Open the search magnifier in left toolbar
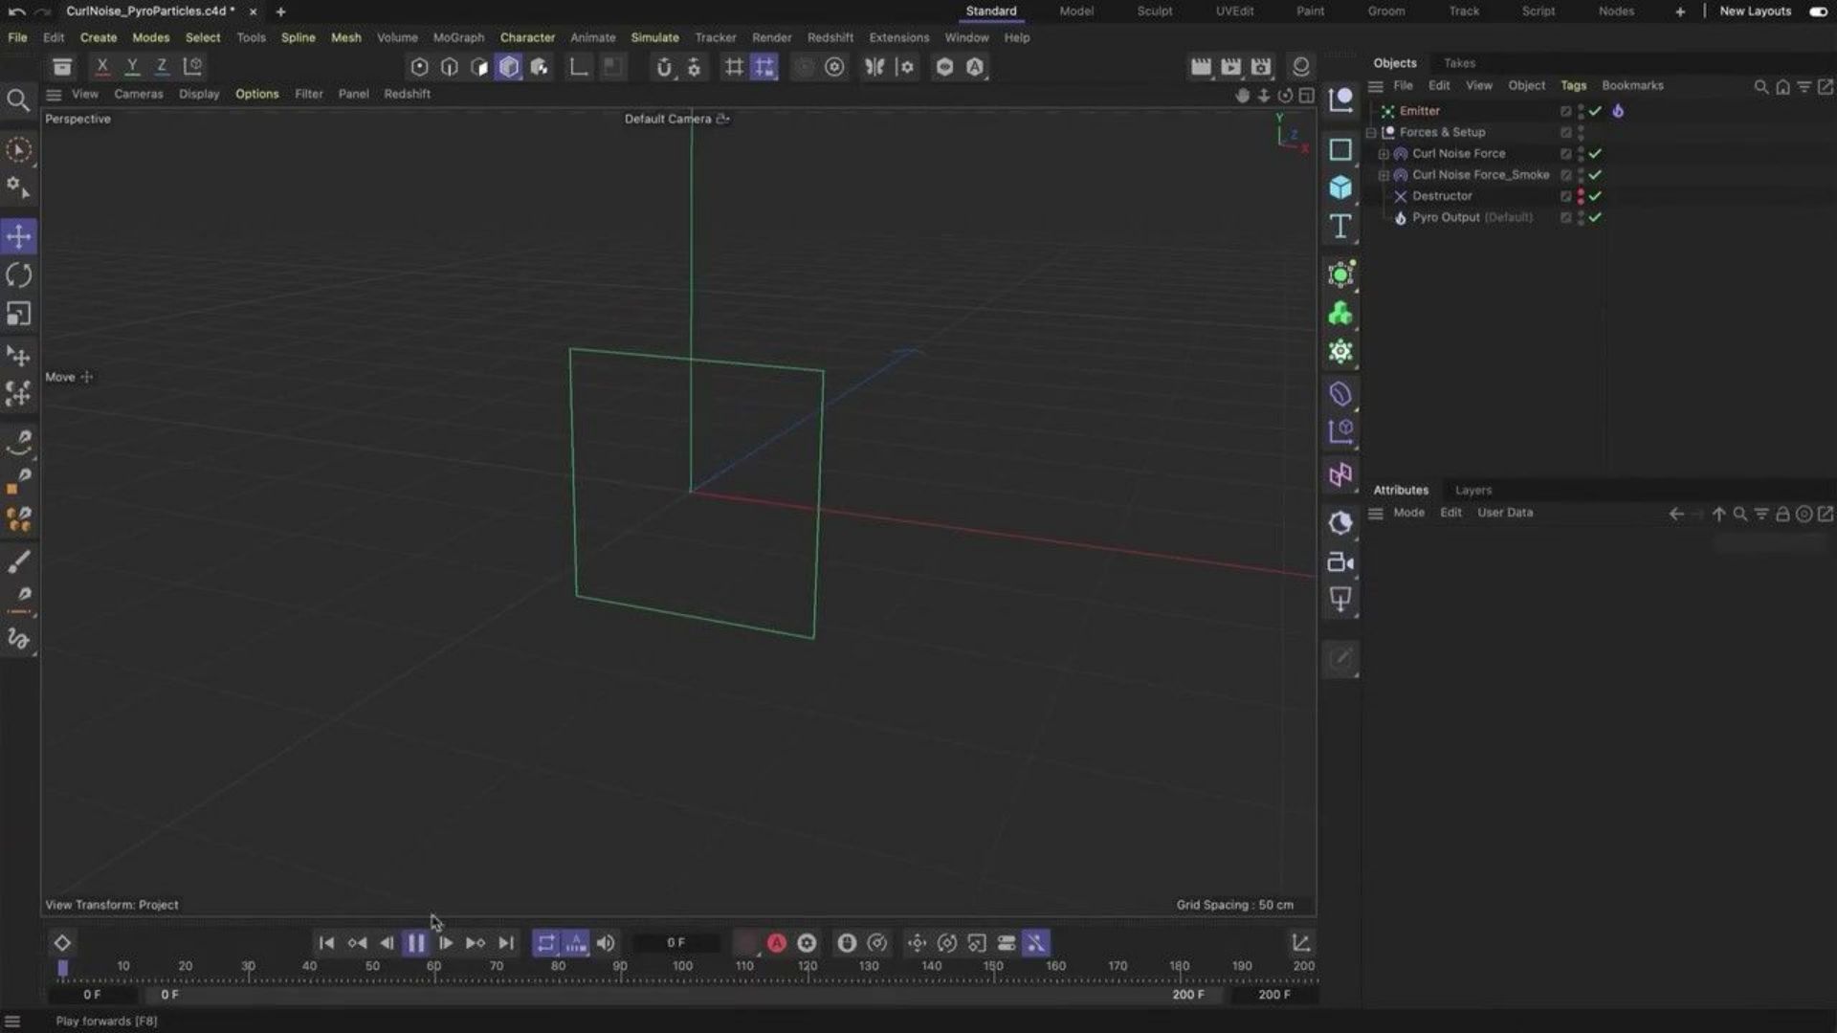 17,99
